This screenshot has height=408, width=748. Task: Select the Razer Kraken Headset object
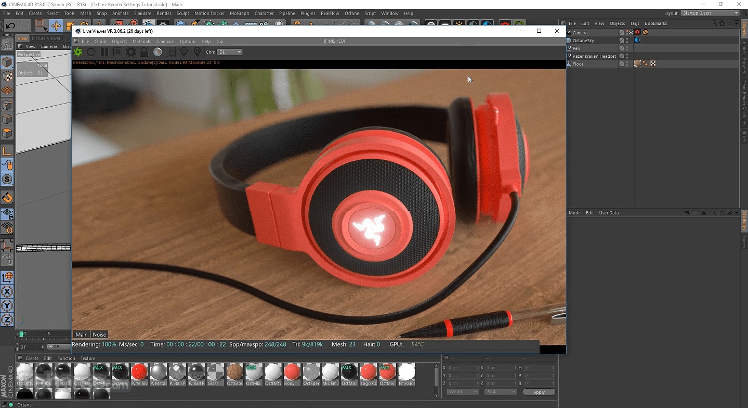pos(594,56)
